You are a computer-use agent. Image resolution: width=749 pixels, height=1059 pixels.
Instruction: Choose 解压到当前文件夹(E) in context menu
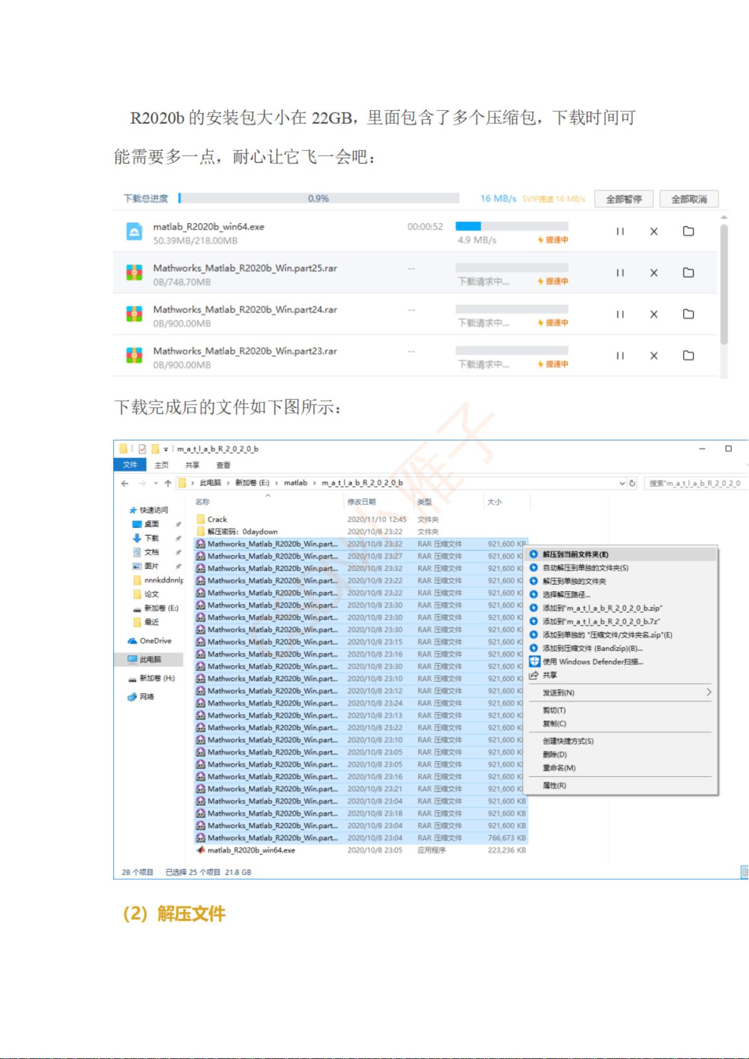pos(621,554)
